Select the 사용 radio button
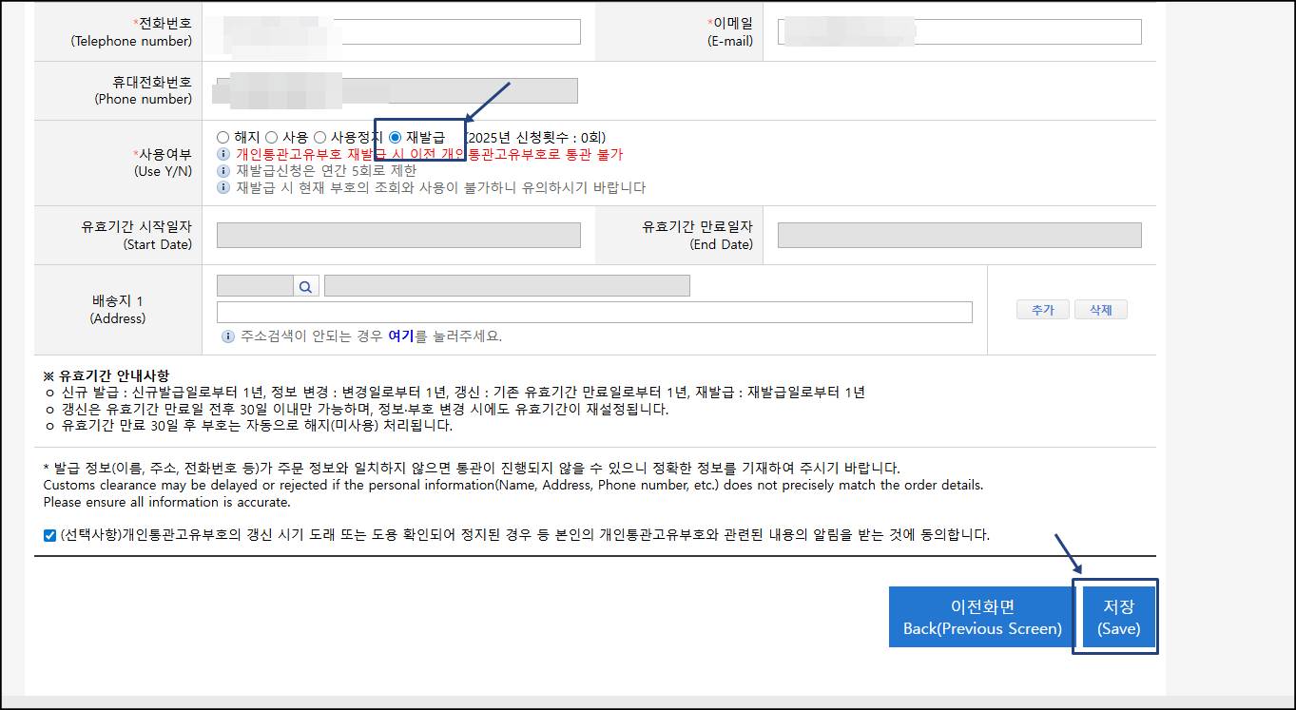The height and width of the screenshot is (710, 1296). (272, 137)
